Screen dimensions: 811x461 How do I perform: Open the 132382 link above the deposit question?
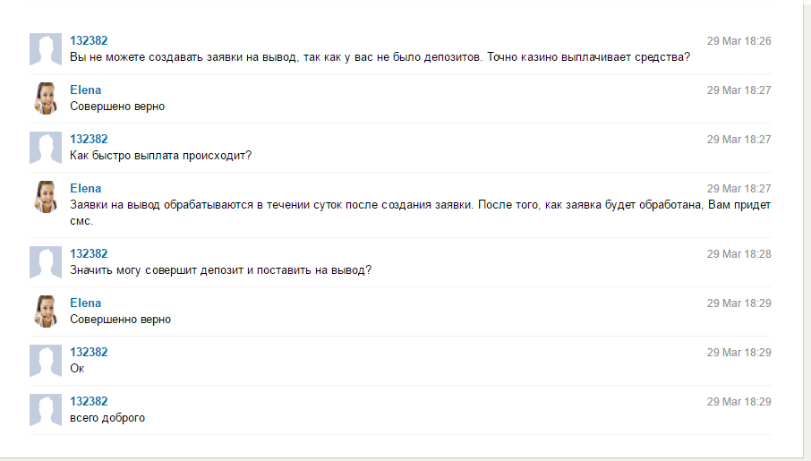click(x=89, y=254)
